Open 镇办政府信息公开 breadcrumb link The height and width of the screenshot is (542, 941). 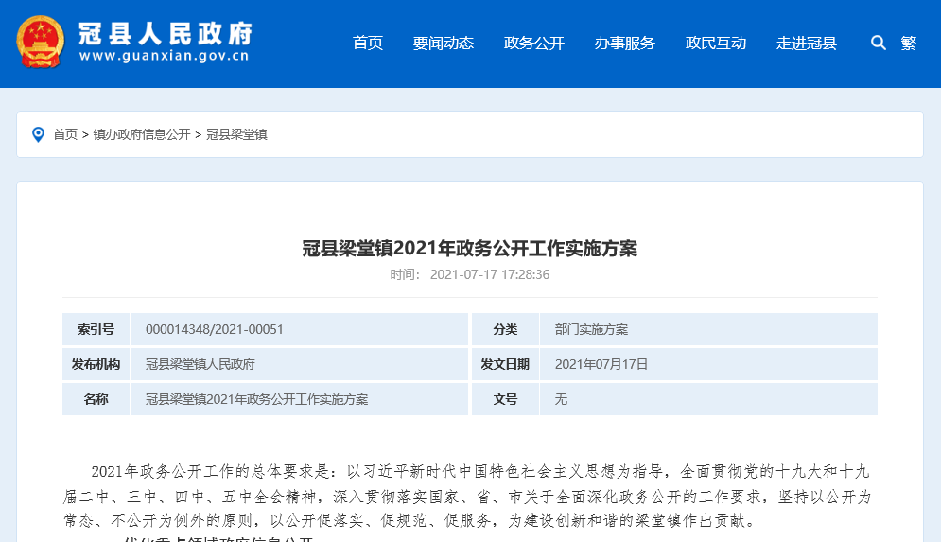point(142,134)
